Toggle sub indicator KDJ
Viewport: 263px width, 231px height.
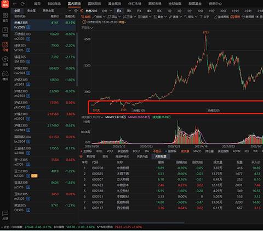(x=247, y=151)
